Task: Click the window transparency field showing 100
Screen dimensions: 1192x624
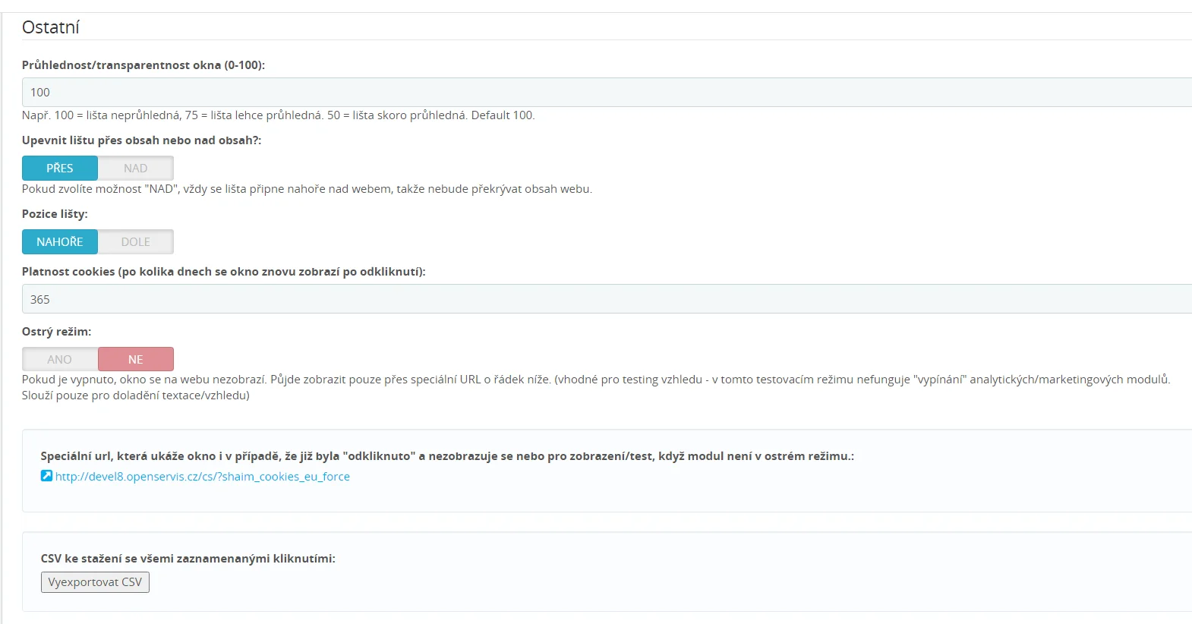Action: click(606, 93)
